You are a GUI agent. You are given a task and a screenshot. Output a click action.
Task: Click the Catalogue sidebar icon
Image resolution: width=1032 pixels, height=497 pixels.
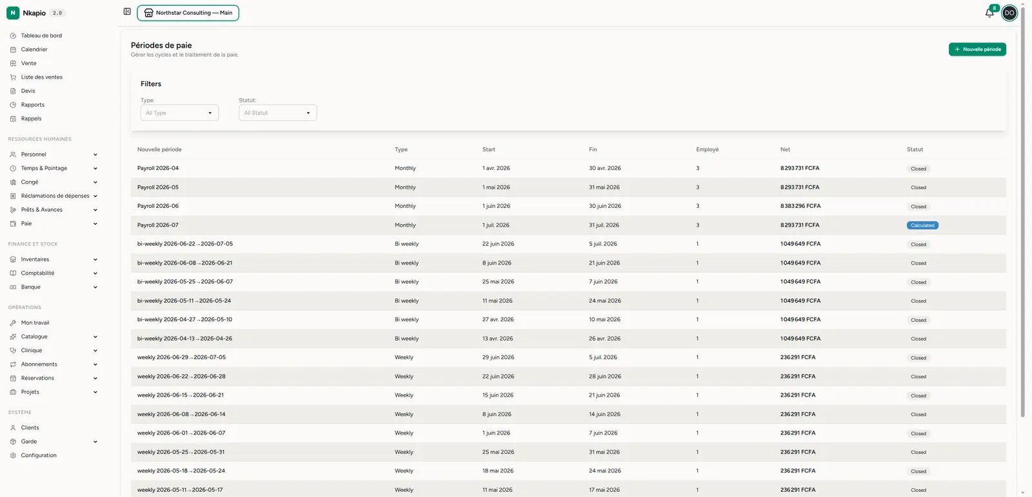point(13,337)
